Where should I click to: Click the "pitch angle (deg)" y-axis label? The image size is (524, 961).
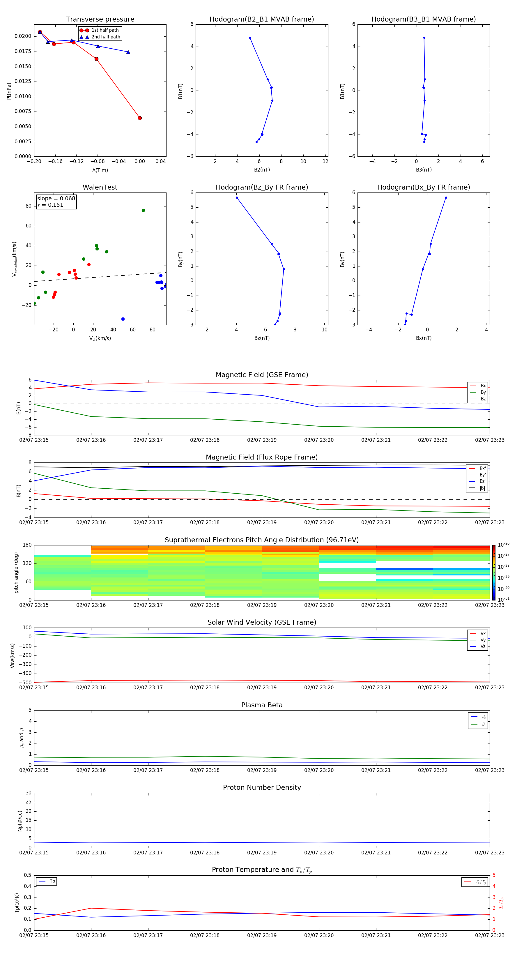[x=16, y=573]
